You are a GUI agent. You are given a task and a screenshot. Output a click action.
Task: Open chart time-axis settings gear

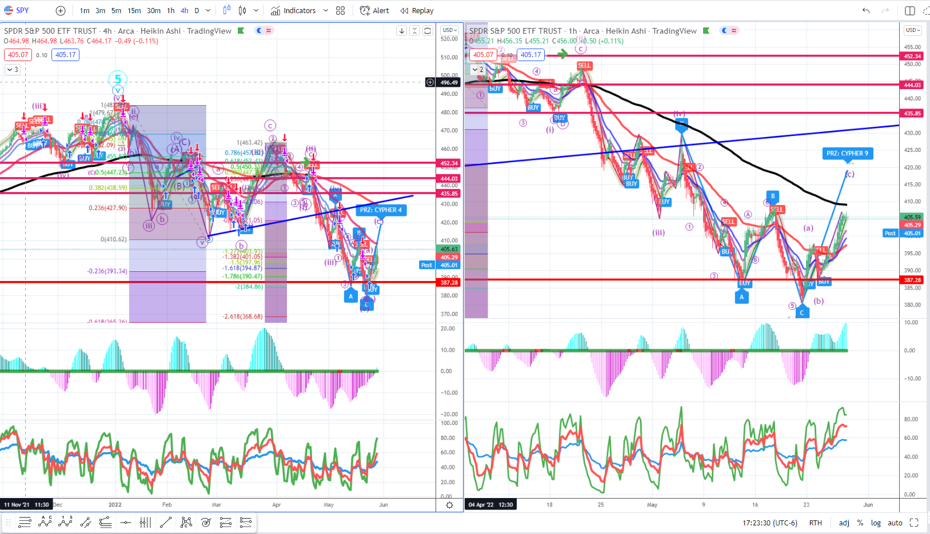pos(450,505)
